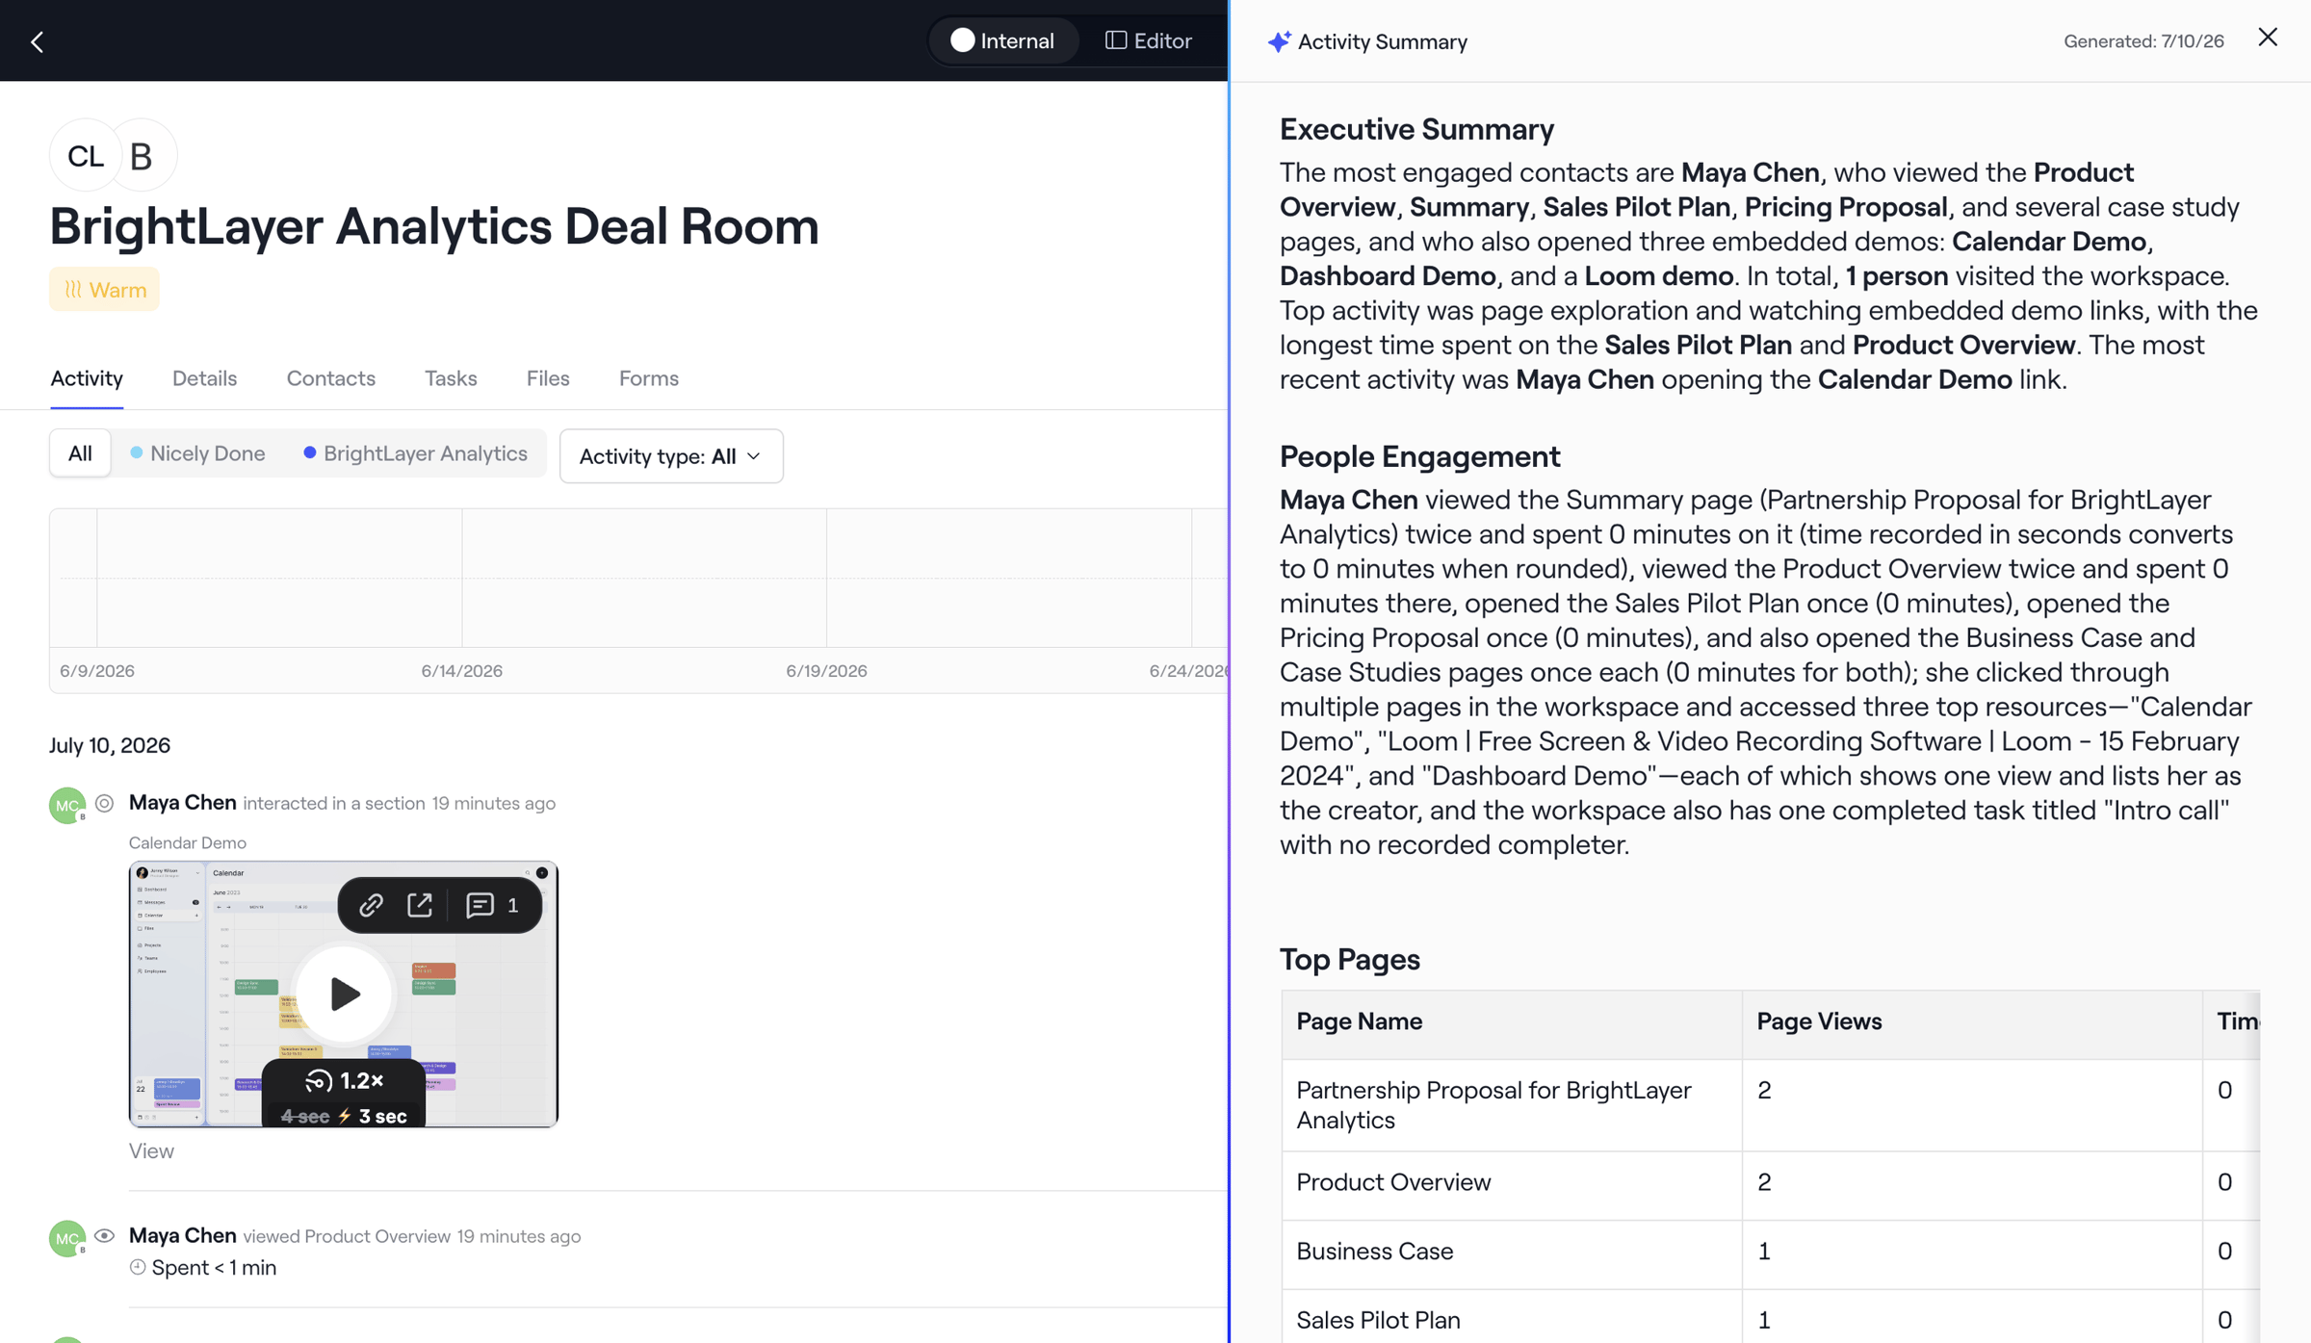Viewport: 2311px width, 1343px height.
Task: Click Maya Chen avatar on Product Overview entry
Action: [x=67, y=1238]
